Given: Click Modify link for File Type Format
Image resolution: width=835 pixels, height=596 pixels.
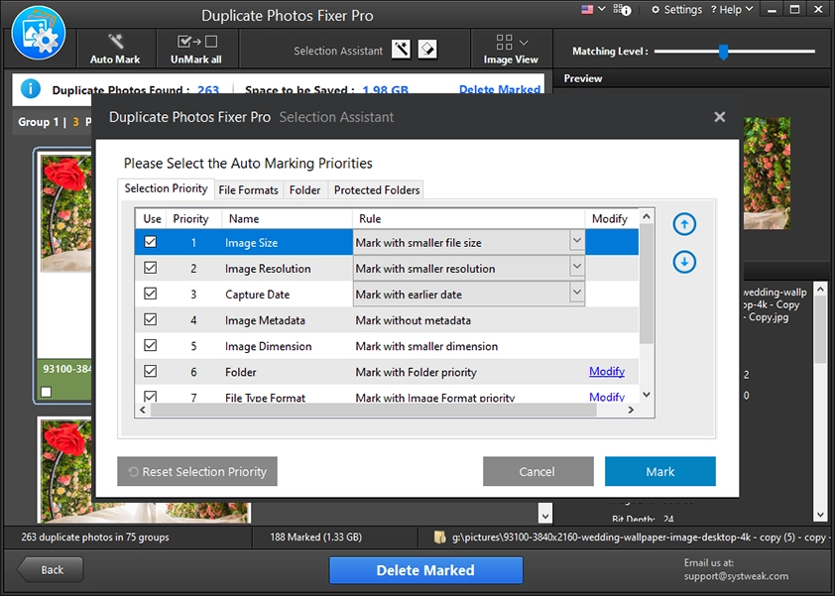Looking at the screenshot, I should point(607,397).
